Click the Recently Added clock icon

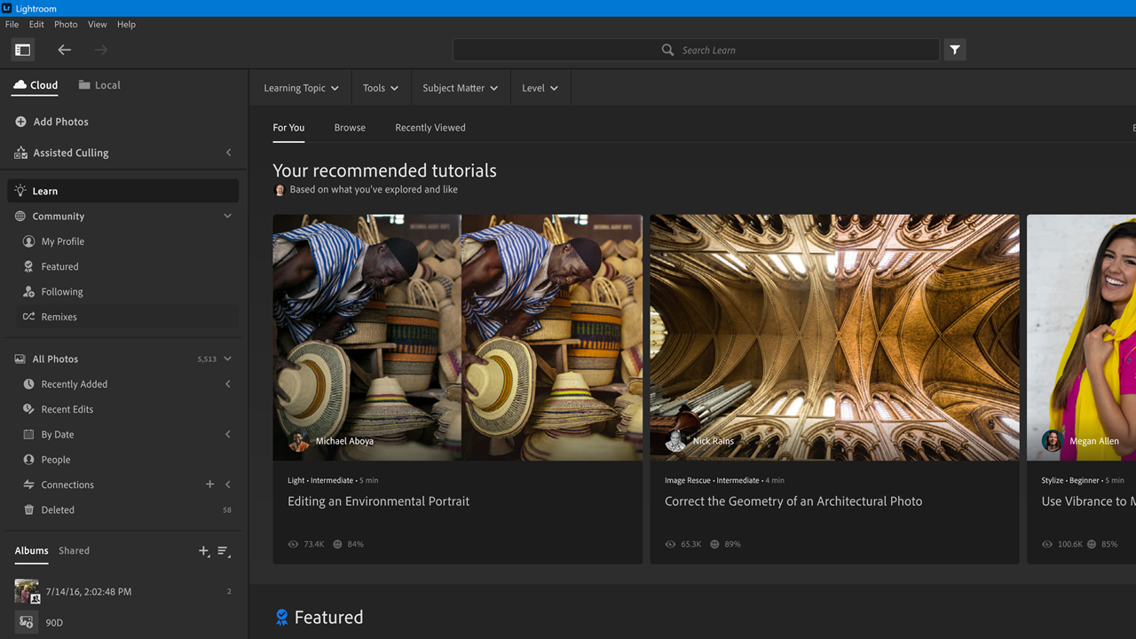coord(28,384)
